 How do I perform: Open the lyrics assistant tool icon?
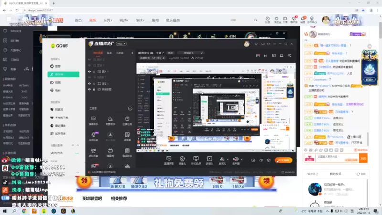127,150
